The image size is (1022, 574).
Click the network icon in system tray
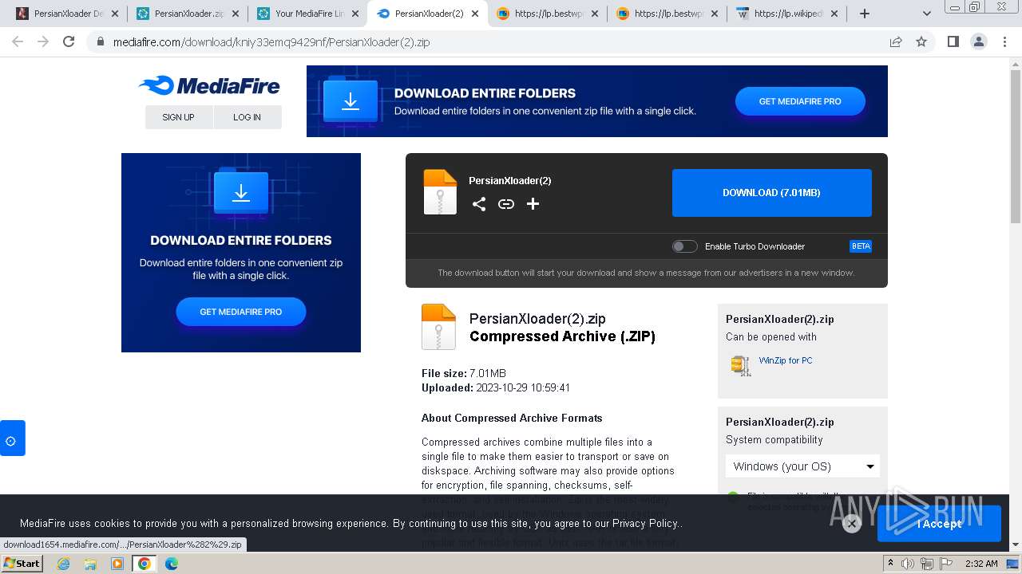[927, 564]
